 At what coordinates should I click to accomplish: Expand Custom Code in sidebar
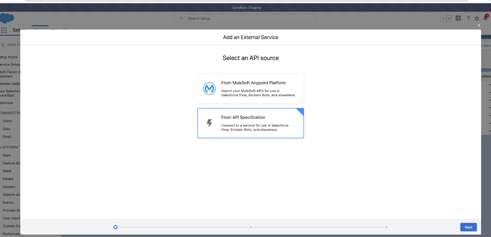(x=11, y=226)
